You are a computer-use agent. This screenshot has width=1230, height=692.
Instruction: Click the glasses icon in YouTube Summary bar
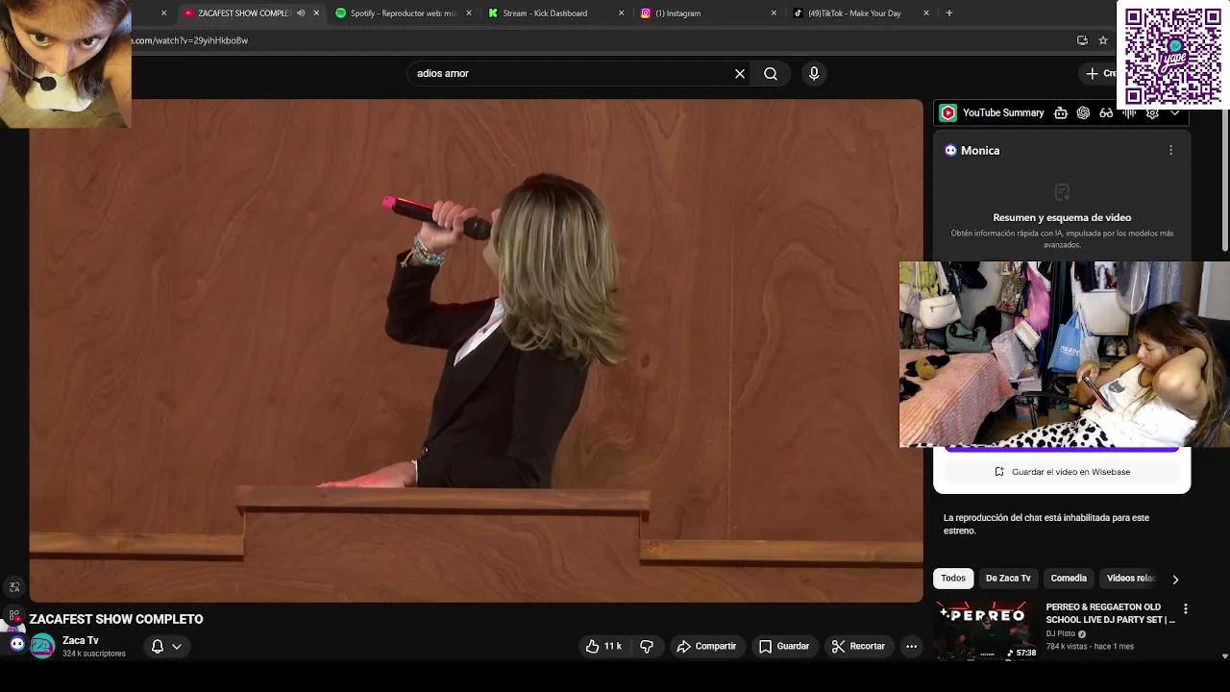coord(1106,112)
